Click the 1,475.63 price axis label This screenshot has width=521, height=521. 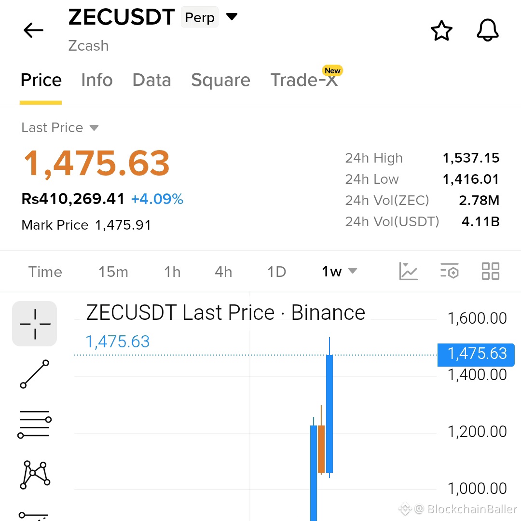point(476,354)
